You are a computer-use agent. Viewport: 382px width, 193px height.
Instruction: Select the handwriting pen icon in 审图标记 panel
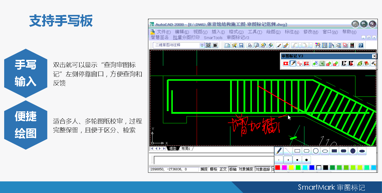click(x=293, y=63)
